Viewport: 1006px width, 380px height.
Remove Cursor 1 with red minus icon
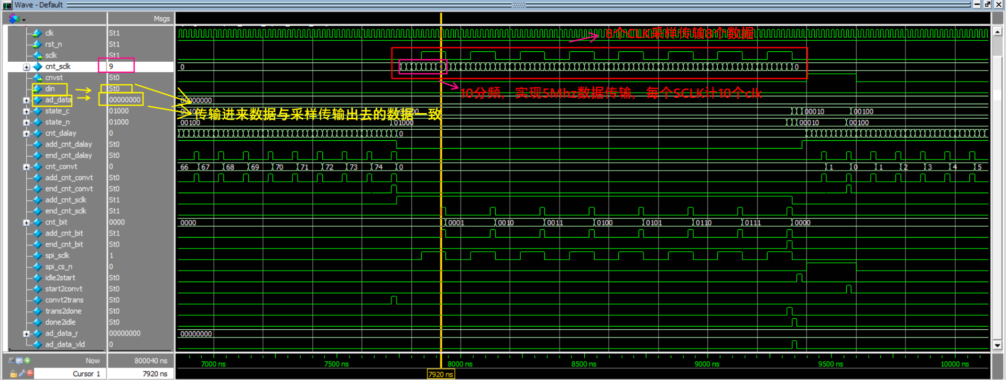30,374
